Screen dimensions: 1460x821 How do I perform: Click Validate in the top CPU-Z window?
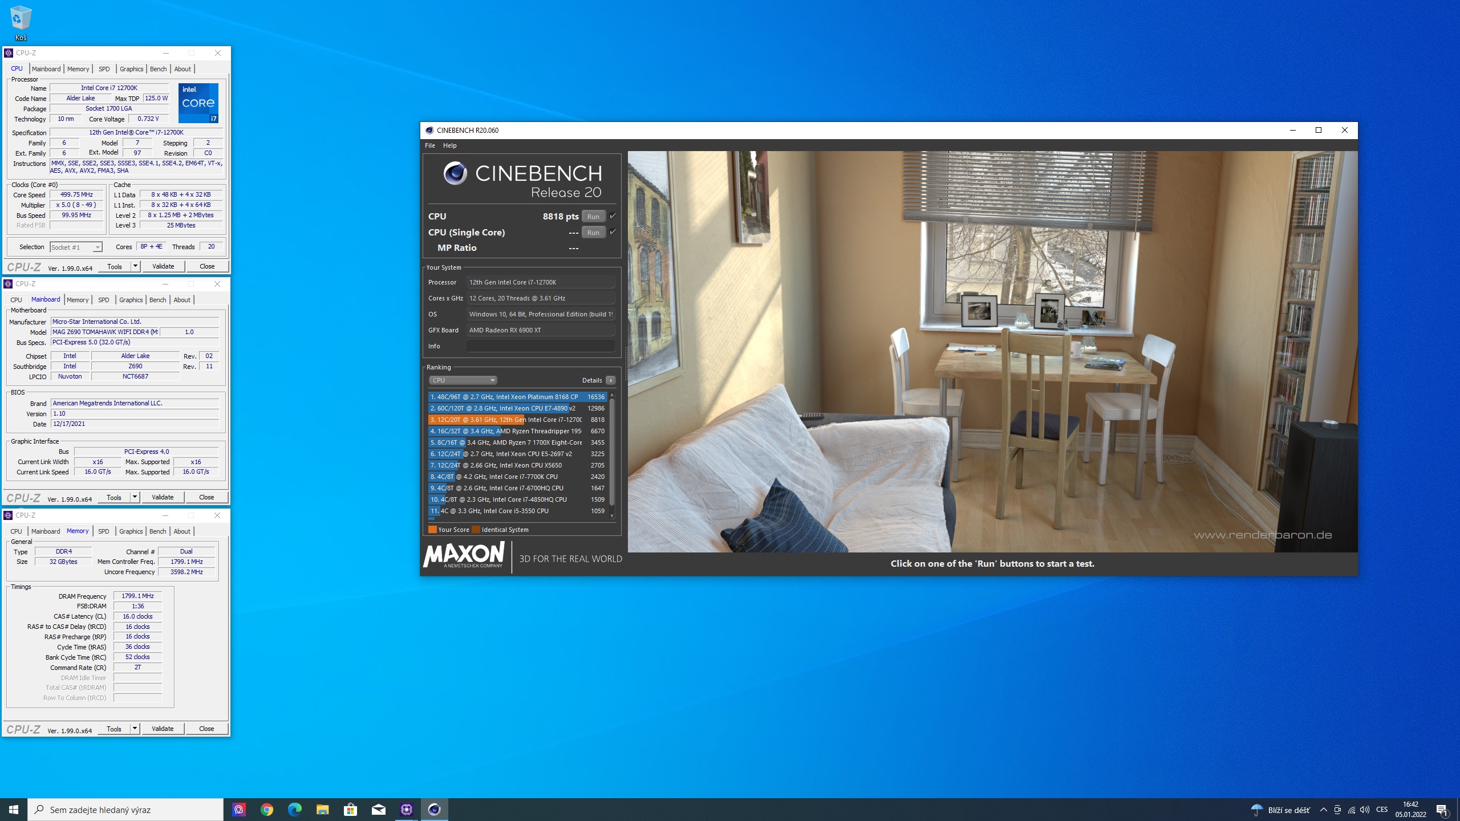[163, 266]
